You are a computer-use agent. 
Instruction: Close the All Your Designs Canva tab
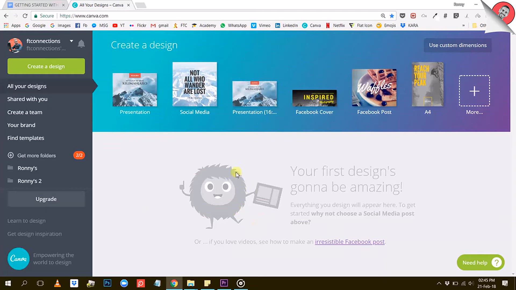[x=128, y=5]
